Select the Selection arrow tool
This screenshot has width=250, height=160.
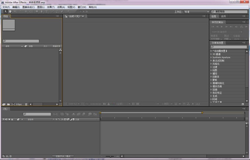point(6,11)
